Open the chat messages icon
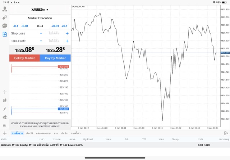230x160 pixels. [5, 26]
